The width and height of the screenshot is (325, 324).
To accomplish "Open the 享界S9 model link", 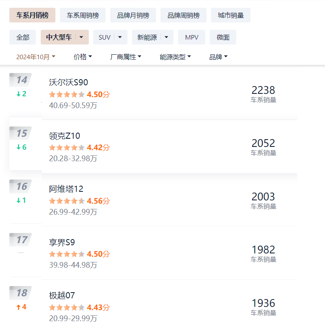I will pyautogui.click(x=62, y=242).
